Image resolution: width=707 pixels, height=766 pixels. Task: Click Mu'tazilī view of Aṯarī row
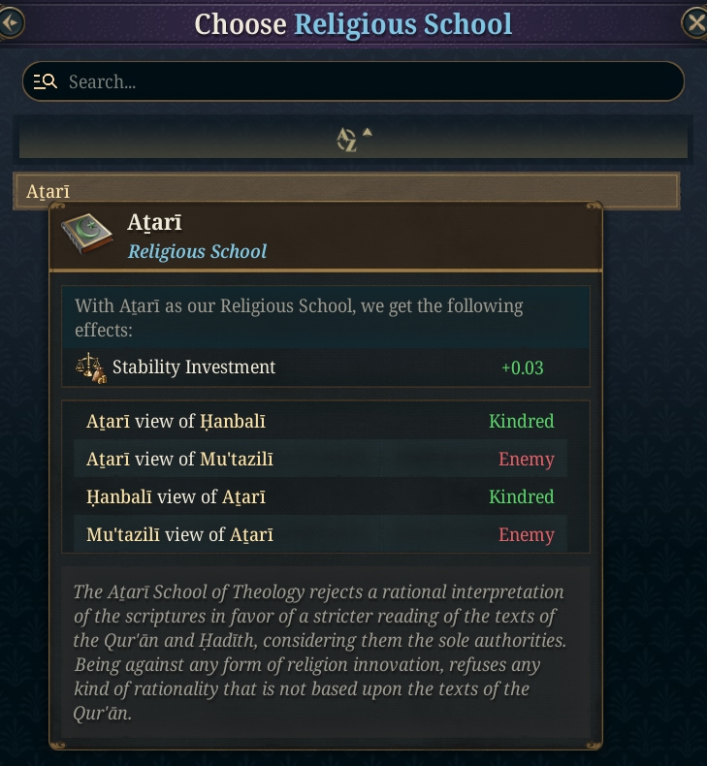320,534
